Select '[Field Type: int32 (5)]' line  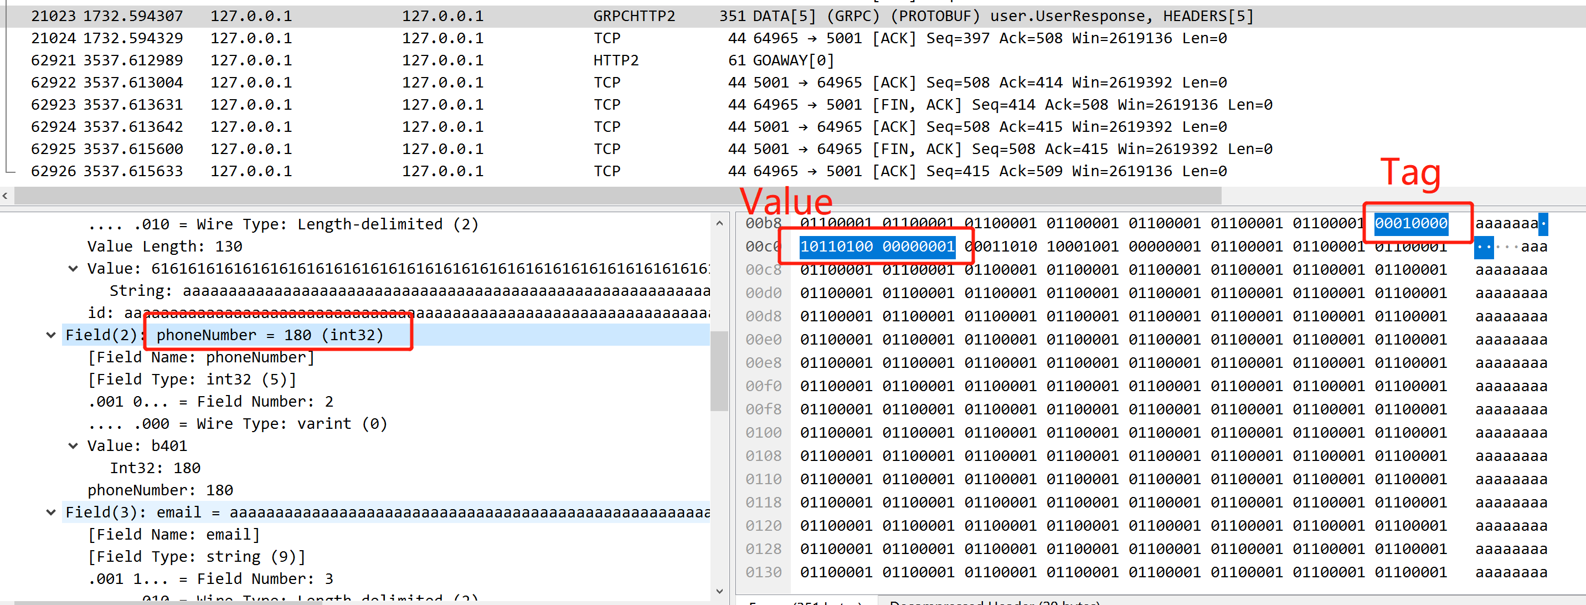point(192,380)
